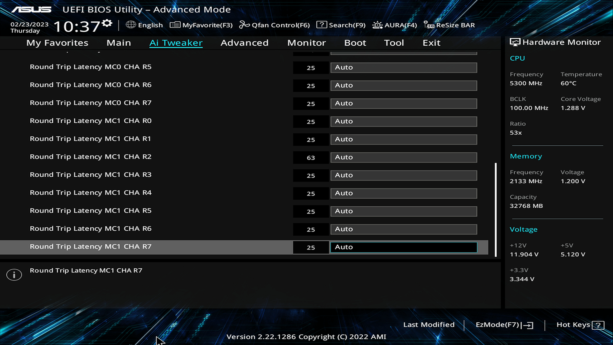Go to My Favorites tab
613x345 pixels.
(x=57, y=43)
